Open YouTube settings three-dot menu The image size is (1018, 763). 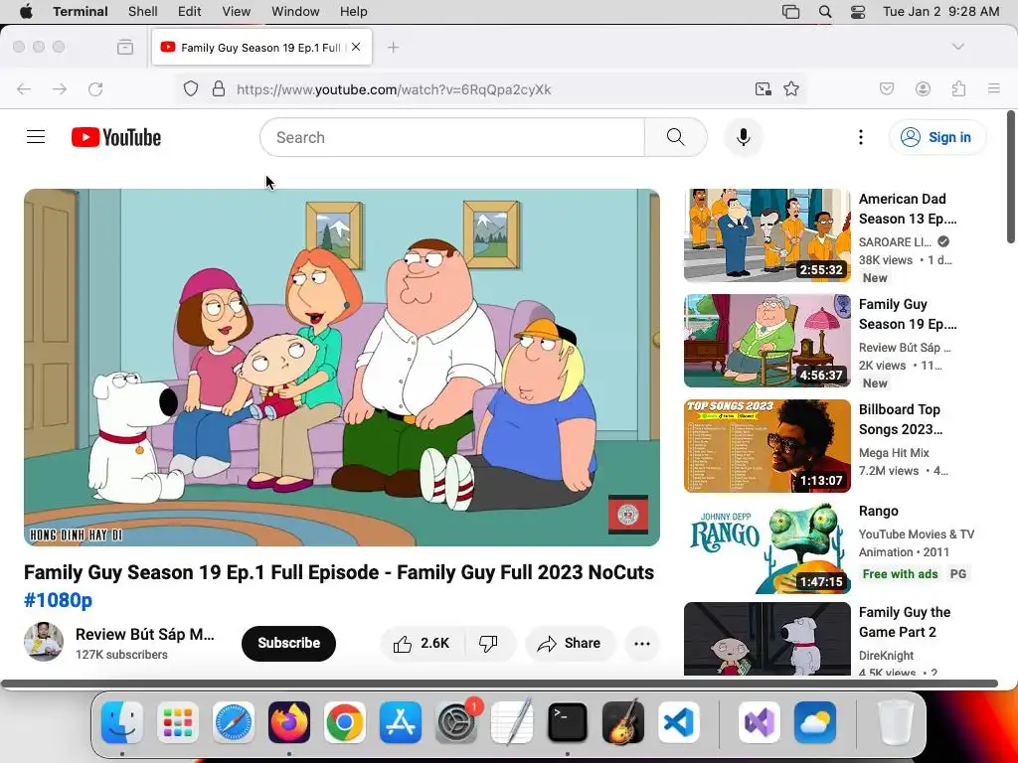[x=861, y=137]
